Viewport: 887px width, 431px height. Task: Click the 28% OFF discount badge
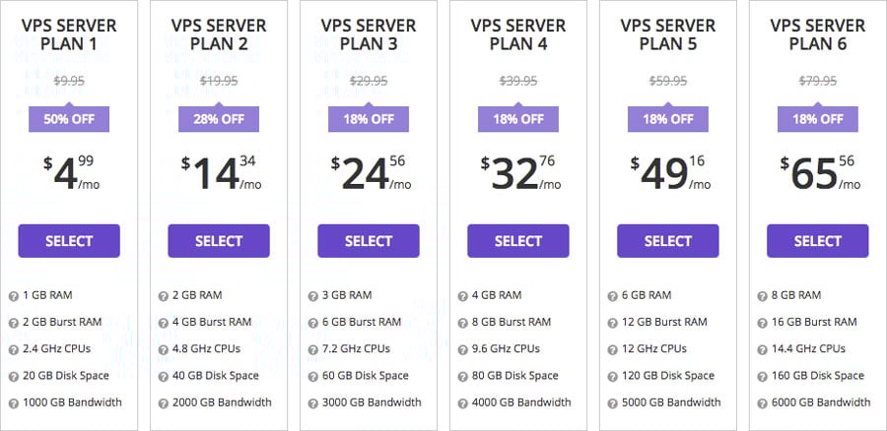click(219, 119)
